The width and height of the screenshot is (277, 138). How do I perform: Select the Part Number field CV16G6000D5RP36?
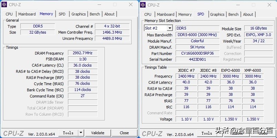(197, 54)
